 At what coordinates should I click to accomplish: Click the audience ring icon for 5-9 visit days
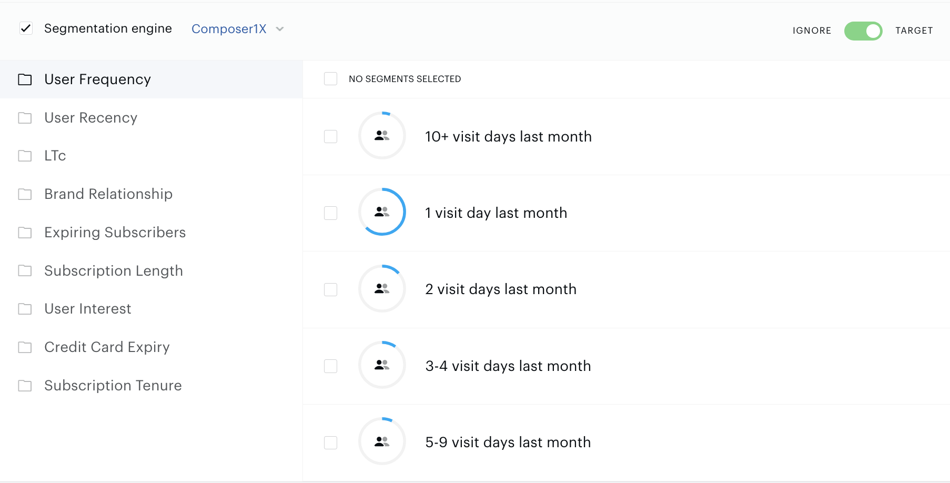[382, 441]
